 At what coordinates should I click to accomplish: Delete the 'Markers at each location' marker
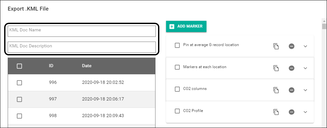pos(291,68)
